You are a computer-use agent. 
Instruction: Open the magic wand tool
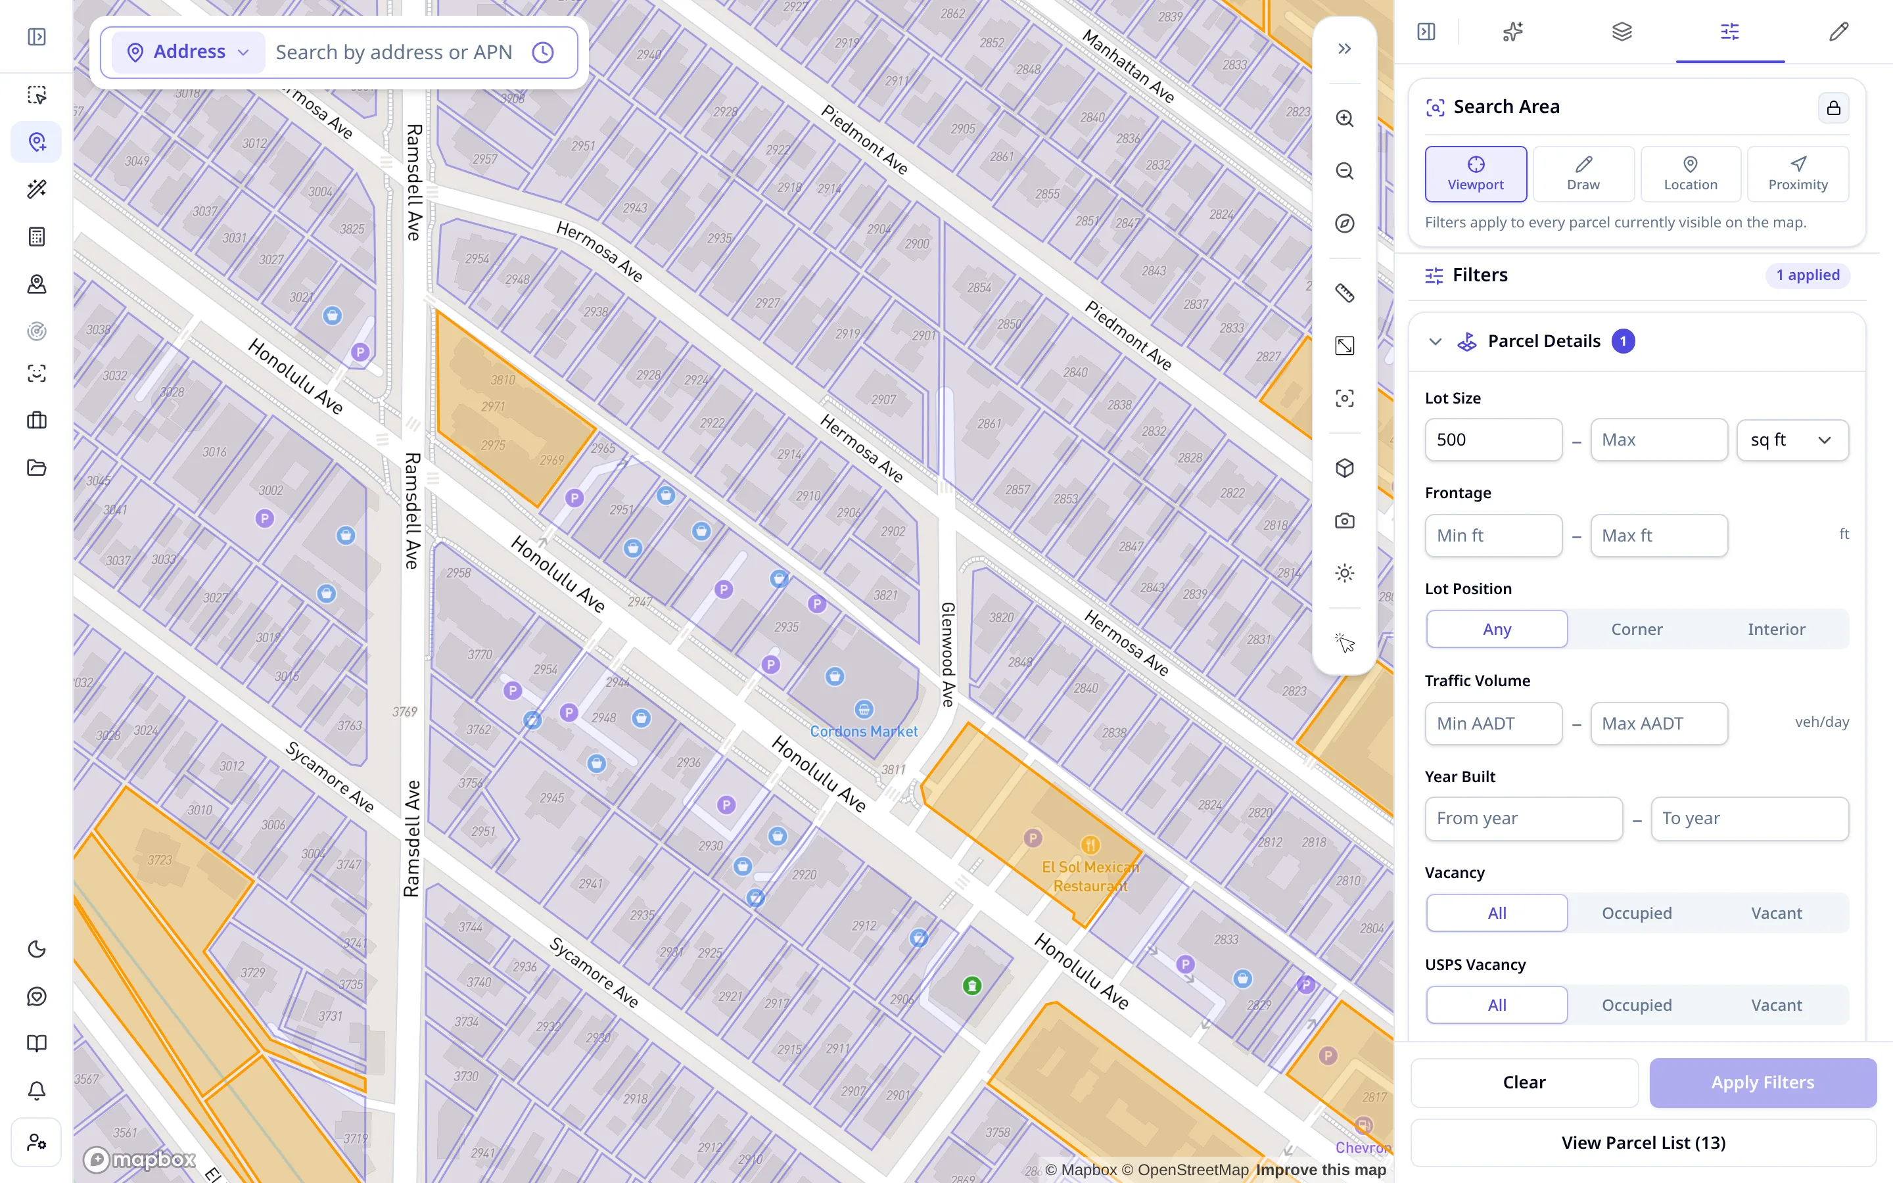point(37,189)
